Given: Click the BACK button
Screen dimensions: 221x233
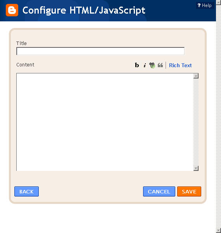Looking at the screenshot, I should [x=26, y=191].
